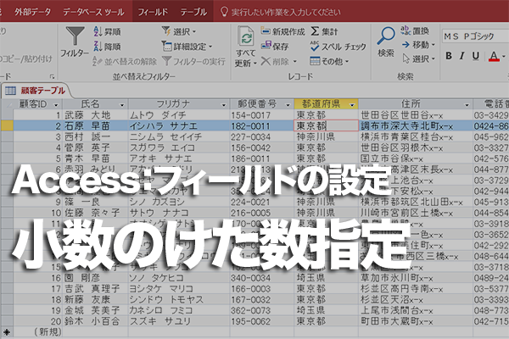Image resolution: width=509 pixels, height=339 pixels.
Task: Click the row selector for record 2
Action: point(7,126)
